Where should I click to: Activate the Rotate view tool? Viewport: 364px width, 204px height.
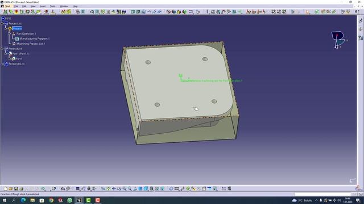119,189
